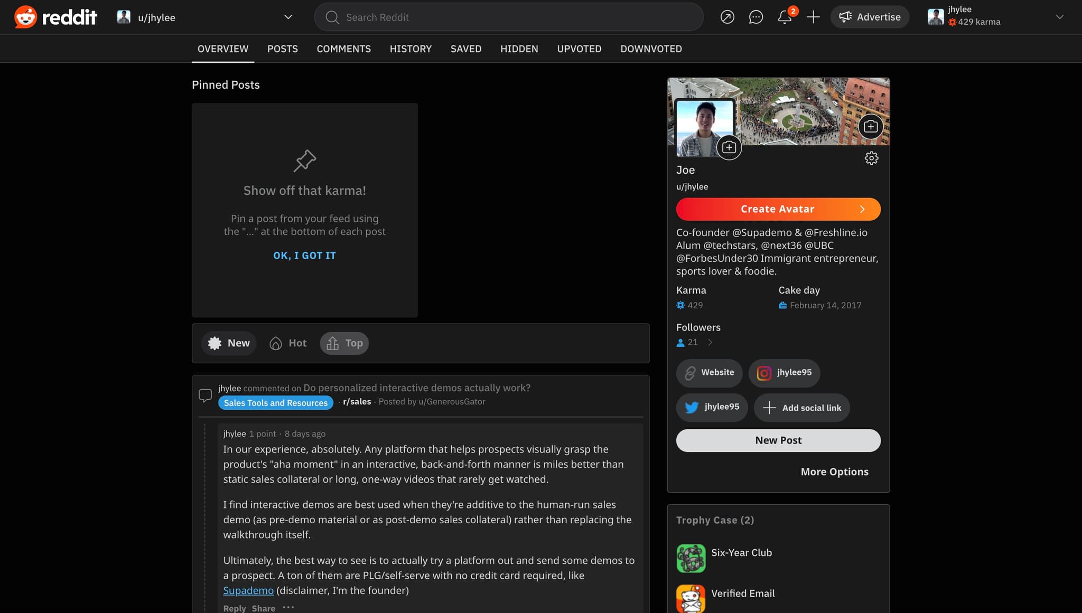The width and height of the screenshot is (1082, 613).
Task: Click the camera icon to change banner
Action: point(871,127)
